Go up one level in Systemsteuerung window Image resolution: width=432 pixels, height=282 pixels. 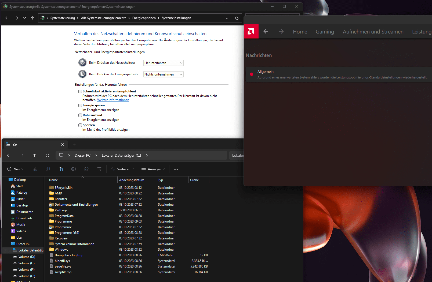point(32,18)
